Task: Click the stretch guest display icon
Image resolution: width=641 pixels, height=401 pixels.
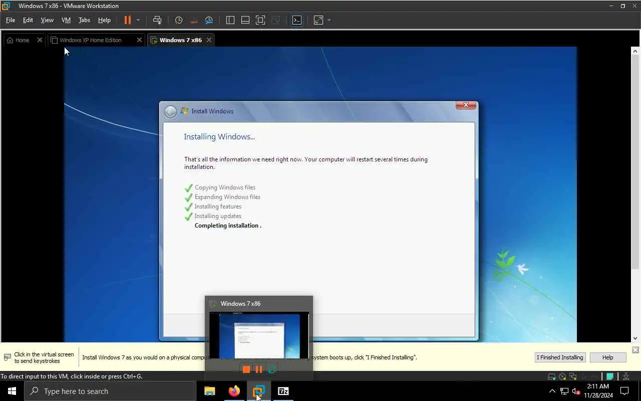Action: coord(318,20)
